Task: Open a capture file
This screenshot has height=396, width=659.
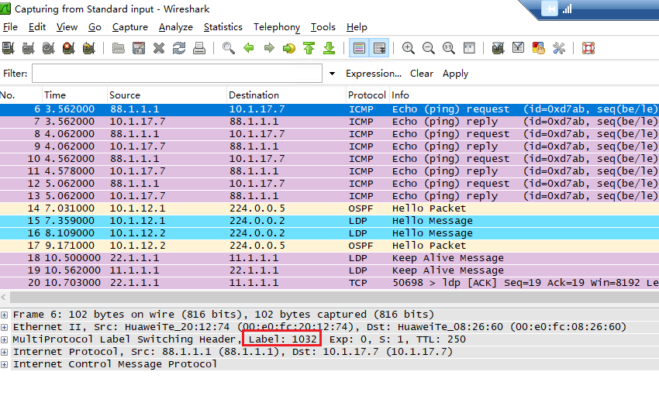Action: pyautogui.click(x=118, y=48)
